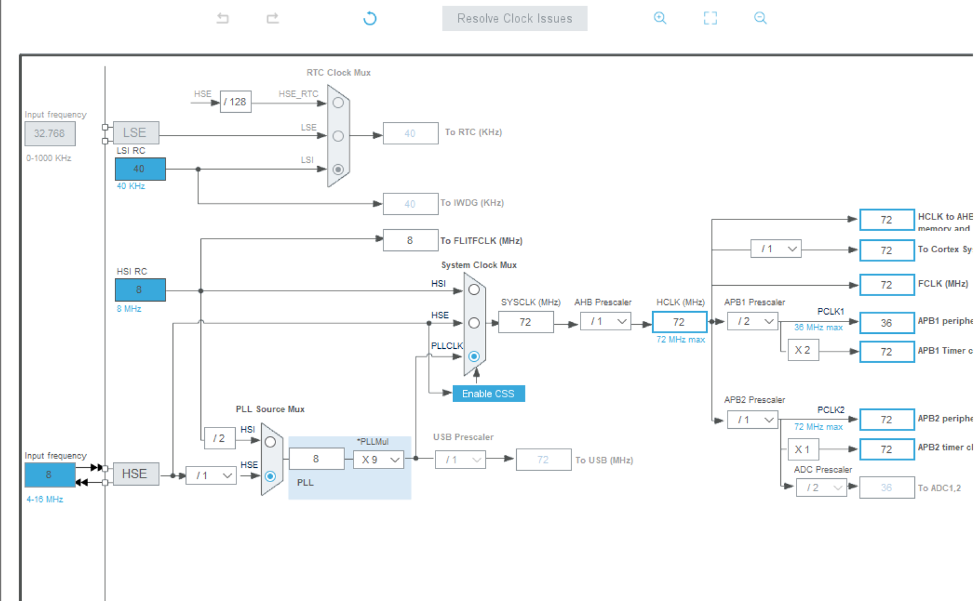Screen dimensions: 977x601
Task: Open the APB2 Prescaler dropdown
Action: coord(753,419)
